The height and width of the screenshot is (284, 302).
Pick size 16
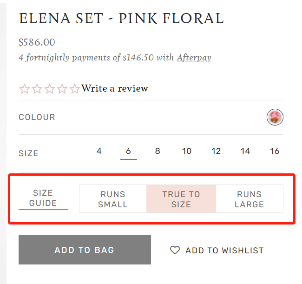coord(275,151)
